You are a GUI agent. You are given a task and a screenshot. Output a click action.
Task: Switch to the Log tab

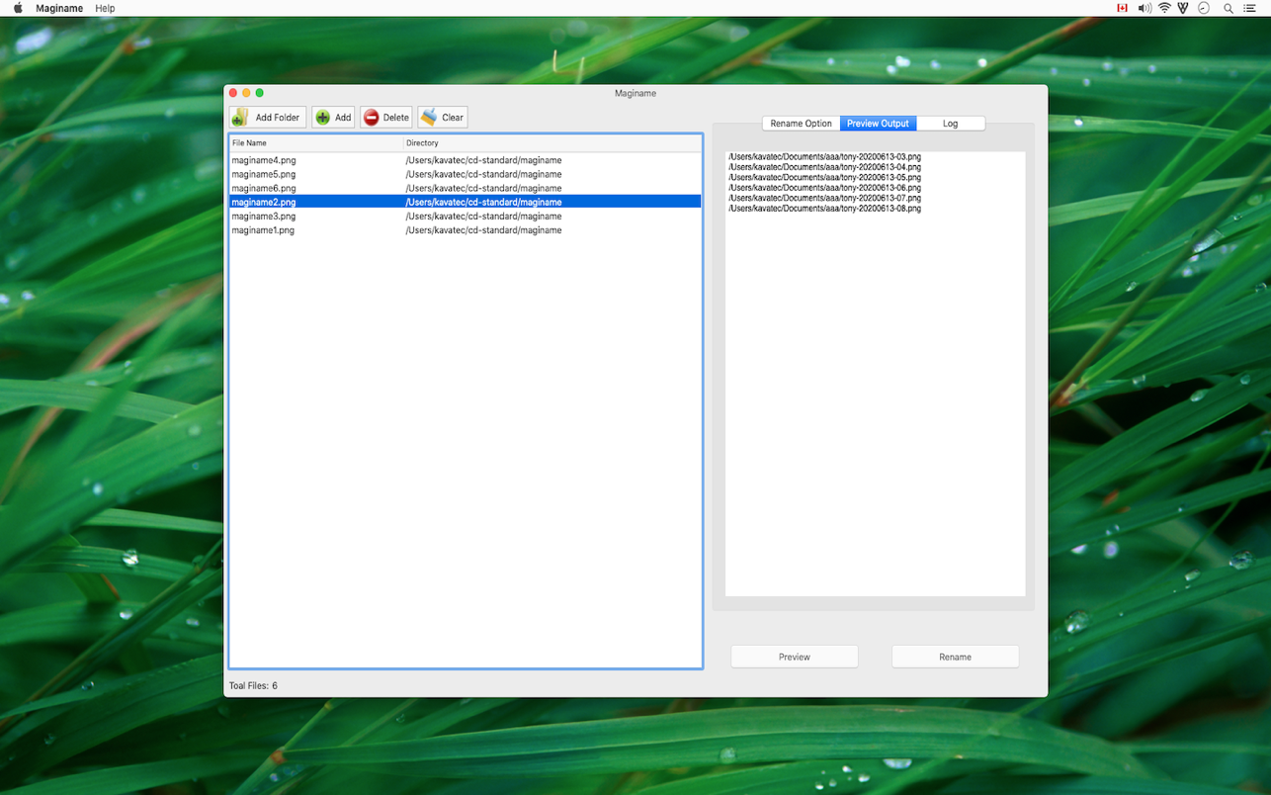(x=950, y=124)
